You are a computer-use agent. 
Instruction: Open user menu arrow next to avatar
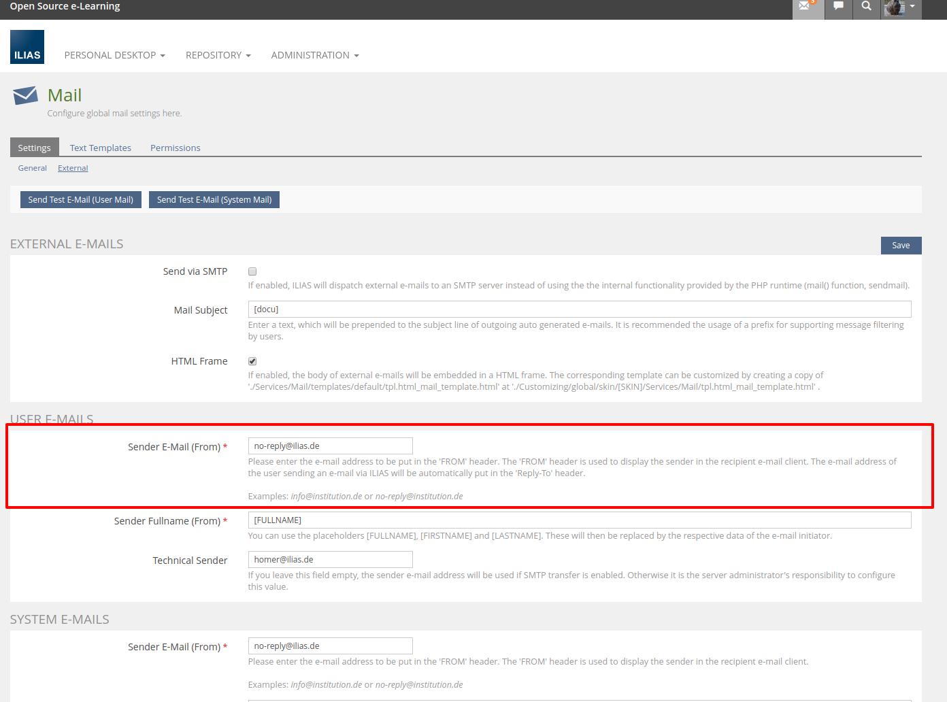912,6
